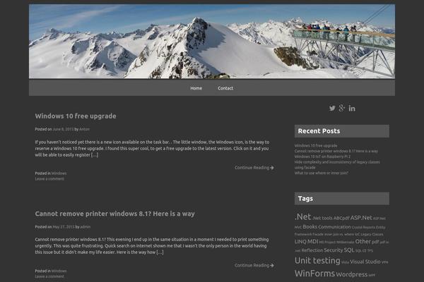Select the 'MDI' tag
This screenshot has width=424, height=282.
[312, 242]
